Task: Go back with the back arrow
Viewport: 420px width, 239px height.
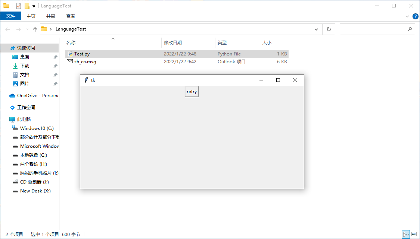Action: [7, 29]
